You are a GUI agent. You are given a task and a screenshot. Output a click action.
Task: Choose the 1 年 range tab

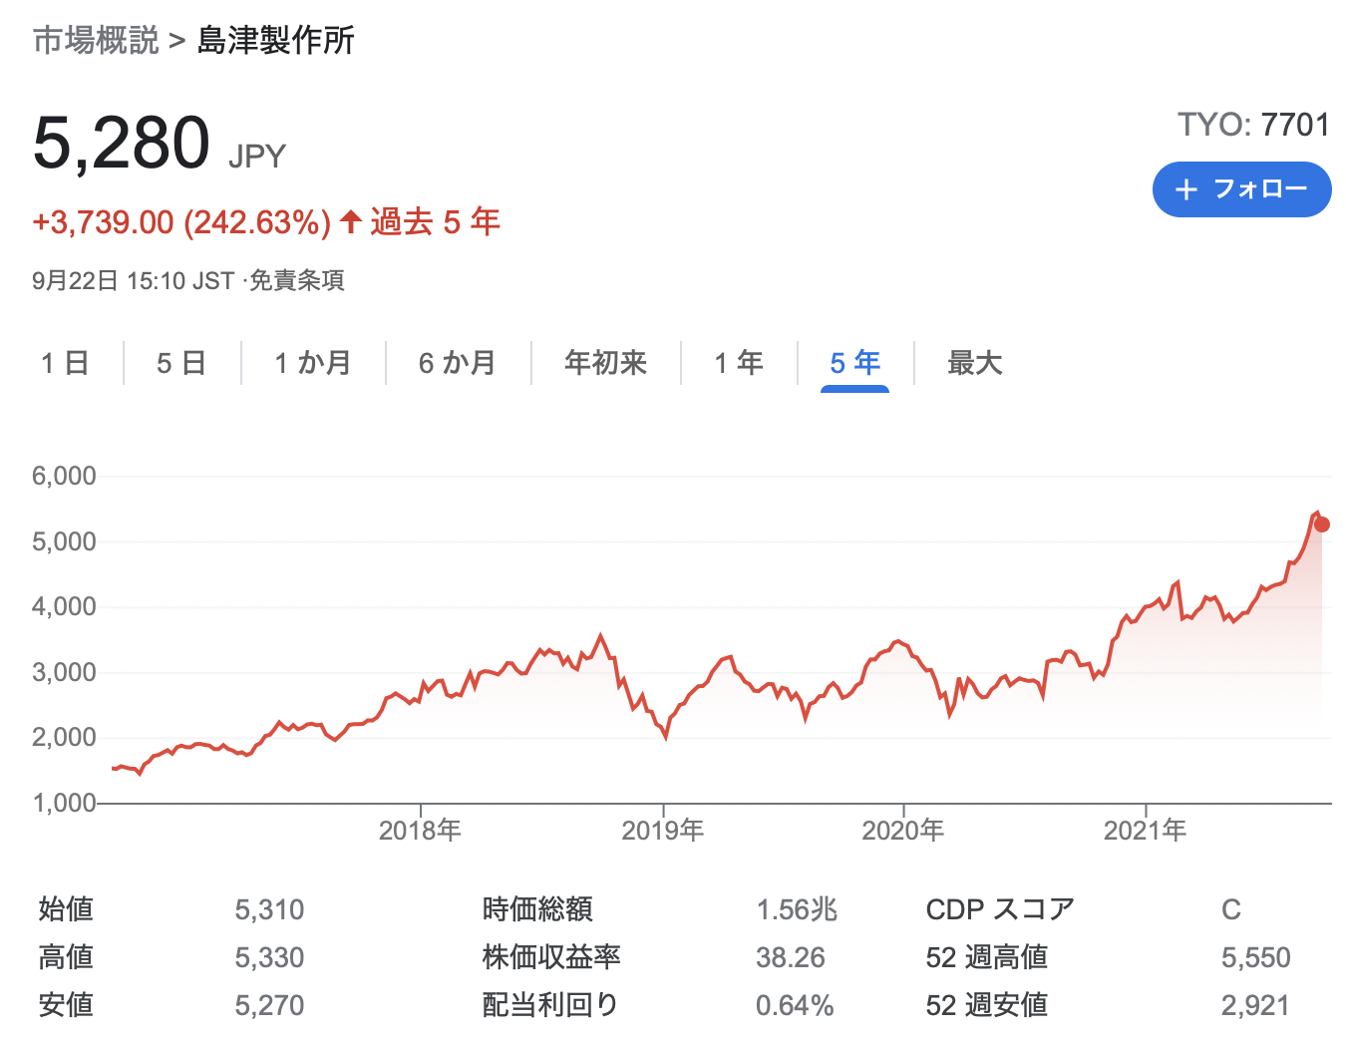(739, 363)
